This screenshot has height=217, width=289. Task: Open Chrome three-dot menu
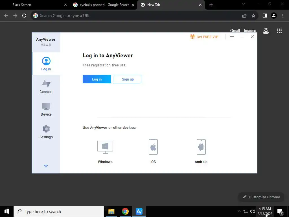coord(283,16)
